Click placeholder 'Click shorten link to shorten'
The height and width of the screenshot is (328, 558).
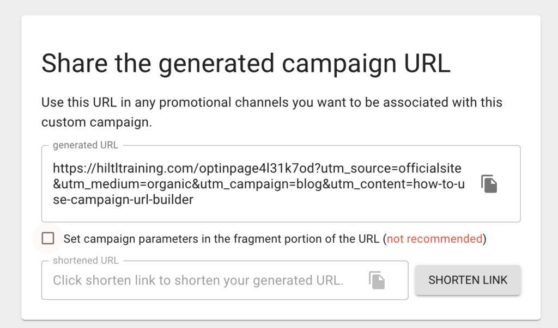[198, 280]
